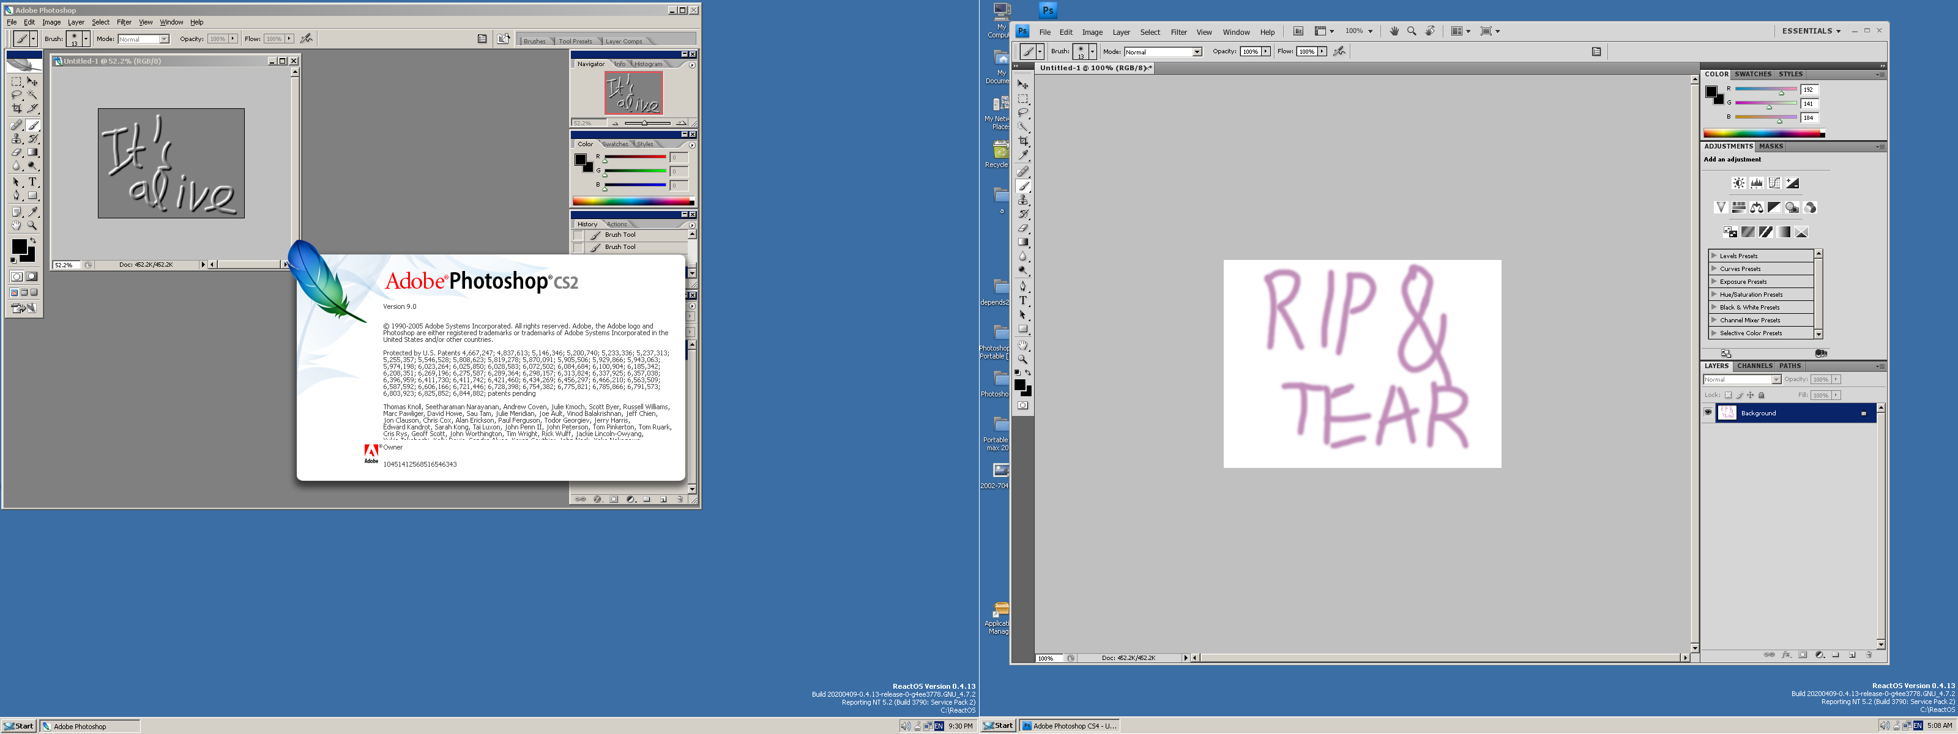This screenshot has width=1958, height=734.
Task: Select Gradient tool in CS2 toolbox
Action: coord(32,154)
